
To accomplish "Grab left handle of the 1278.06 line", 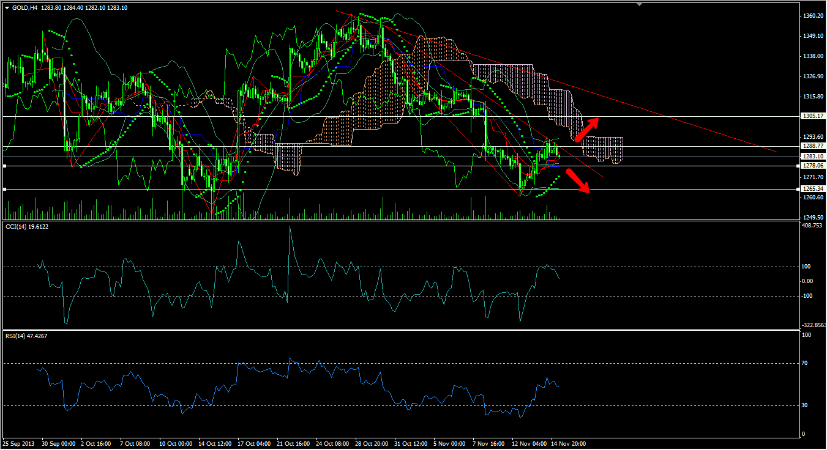I will [x=4, y=166].
